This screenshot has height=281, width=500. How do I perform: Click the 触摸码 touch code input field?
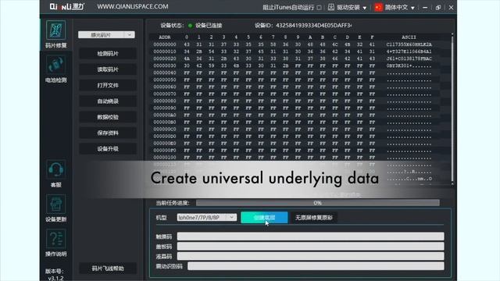coord(311,237)
